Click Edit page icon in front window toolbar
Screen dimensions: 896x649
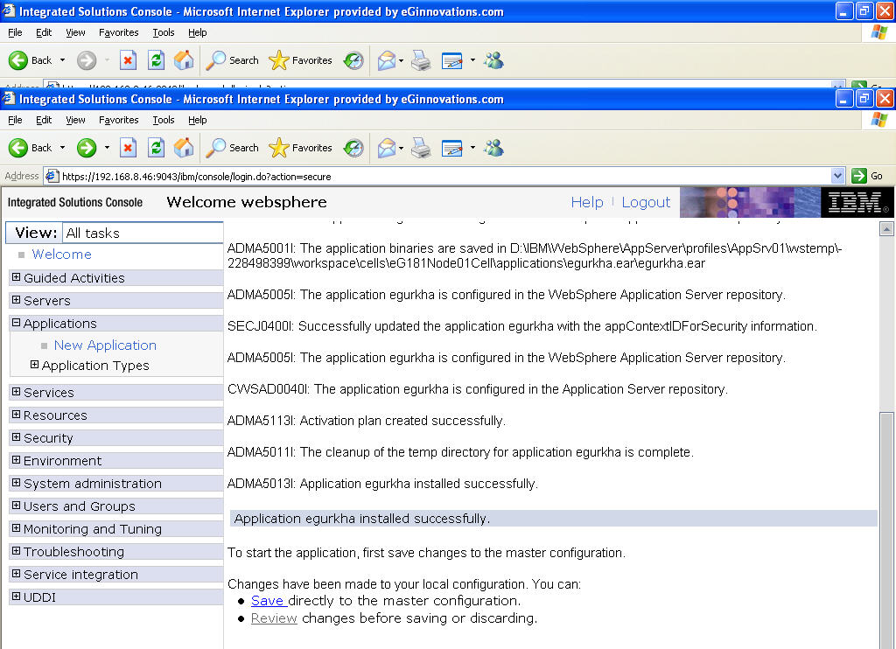tap(452, 148)
